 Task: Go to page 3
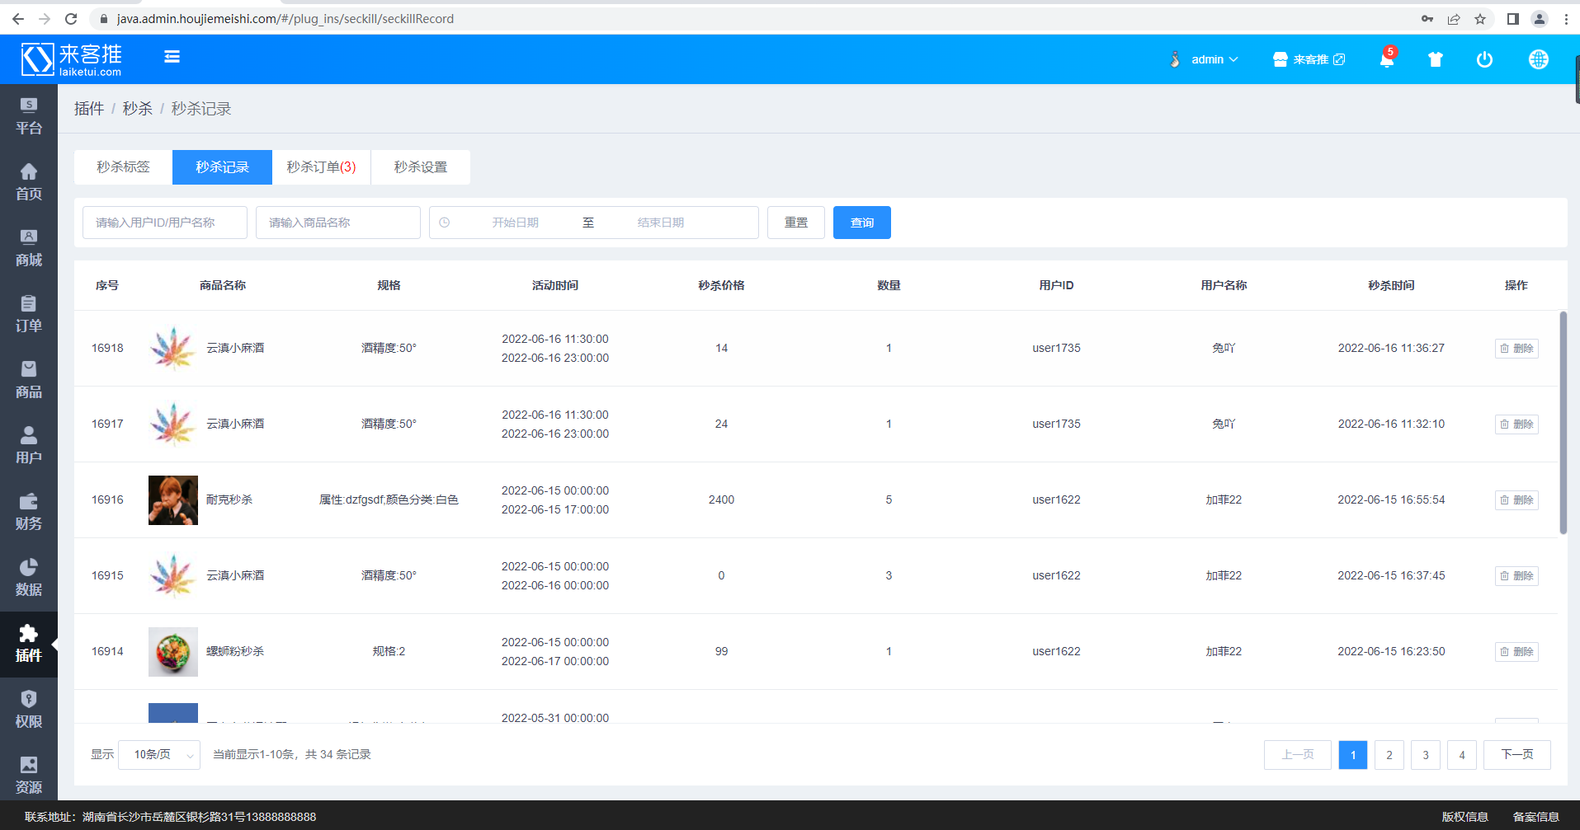pos(1426,755)
